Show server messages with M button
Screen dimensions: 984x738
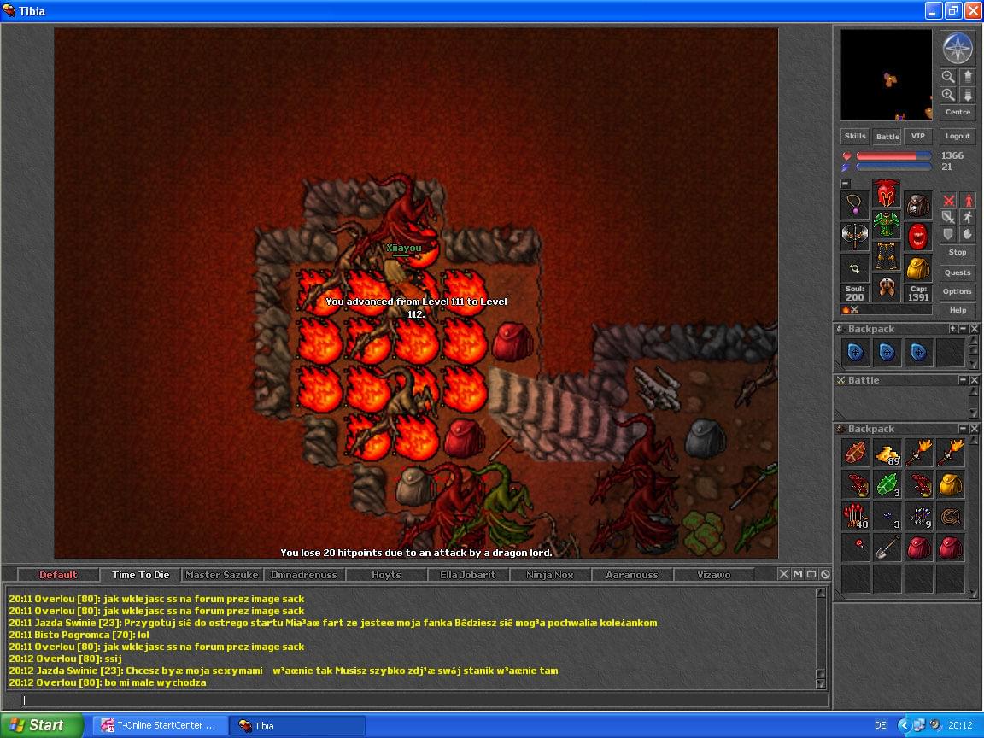[798, 574]
